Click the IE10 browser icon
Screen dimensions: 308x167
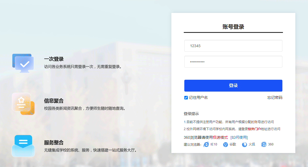tap(206, 144)
